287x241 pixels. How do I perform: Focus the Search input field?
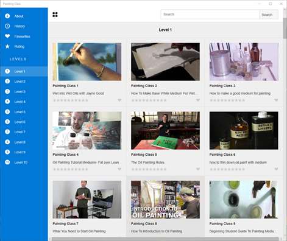coord(210,15)
